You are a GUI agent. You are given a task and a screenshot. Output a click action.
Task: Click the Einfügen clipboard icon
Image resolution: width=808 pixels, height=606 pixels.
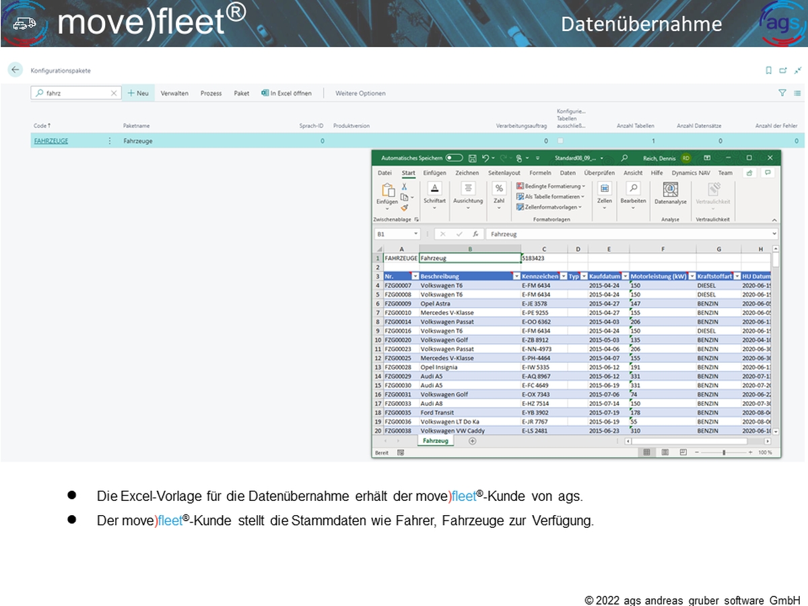[388, 191]
